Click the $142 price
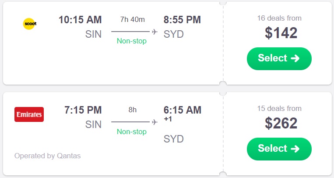334x178 pixels. point(281,33)
